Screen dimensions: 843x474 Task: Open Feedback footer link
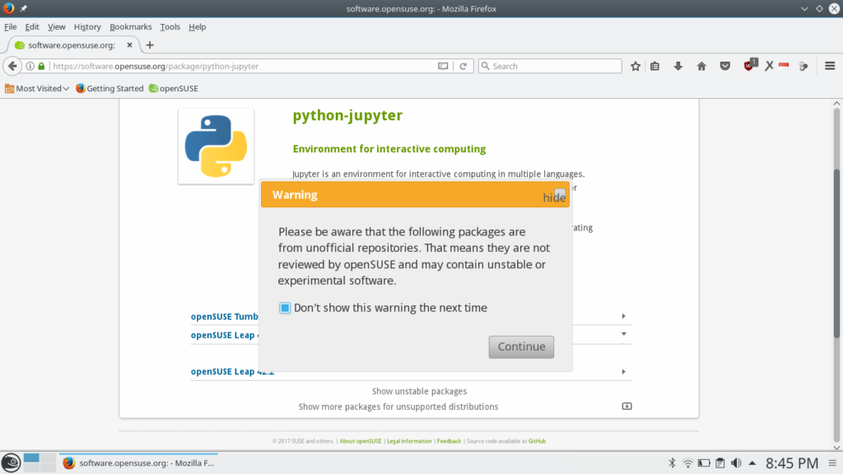(x=449, y=441)
